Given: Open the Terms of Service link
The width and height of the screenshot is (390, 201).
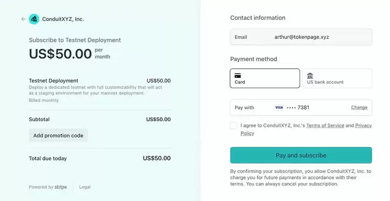Looking at the screenshot, I should (x=325, y=126).
